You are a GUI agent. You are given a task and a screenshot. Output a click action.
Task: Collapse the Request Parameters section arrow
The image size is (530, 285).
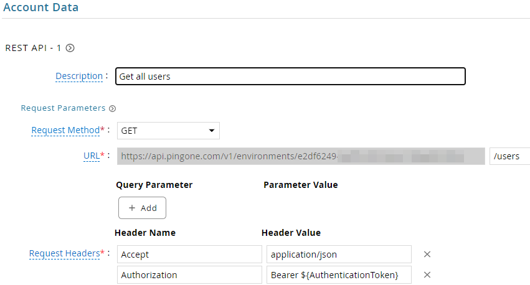tap(112, 108)
